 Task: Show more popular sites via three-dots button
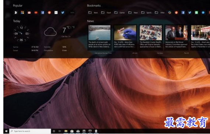pos(72,13)
